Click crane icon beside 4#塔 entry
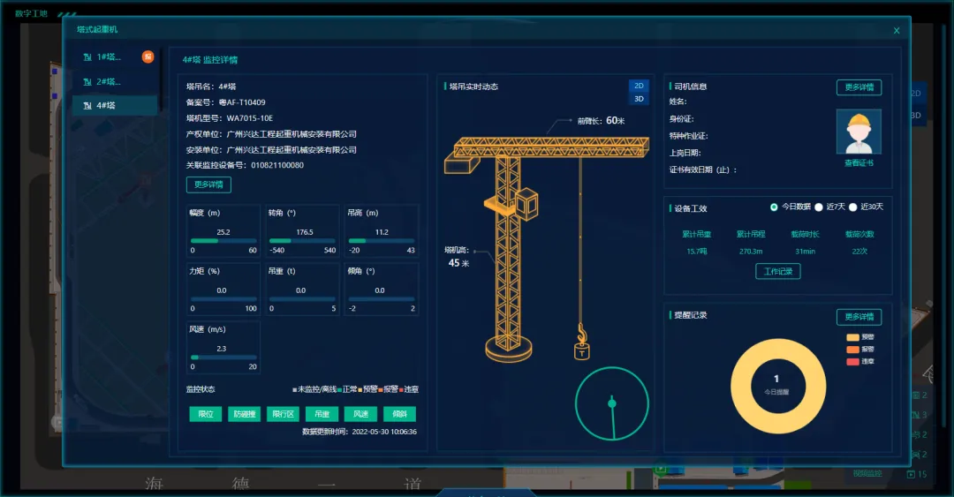954x497 pixels. [87, 105]
